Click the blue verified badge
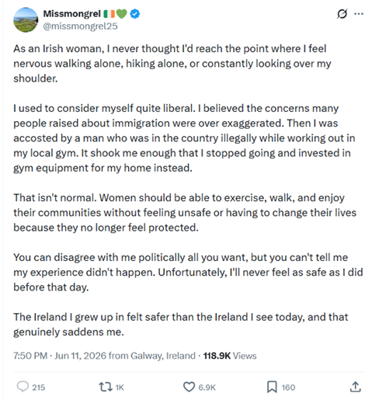Screen dimensions: 379x400 (135, 14)
